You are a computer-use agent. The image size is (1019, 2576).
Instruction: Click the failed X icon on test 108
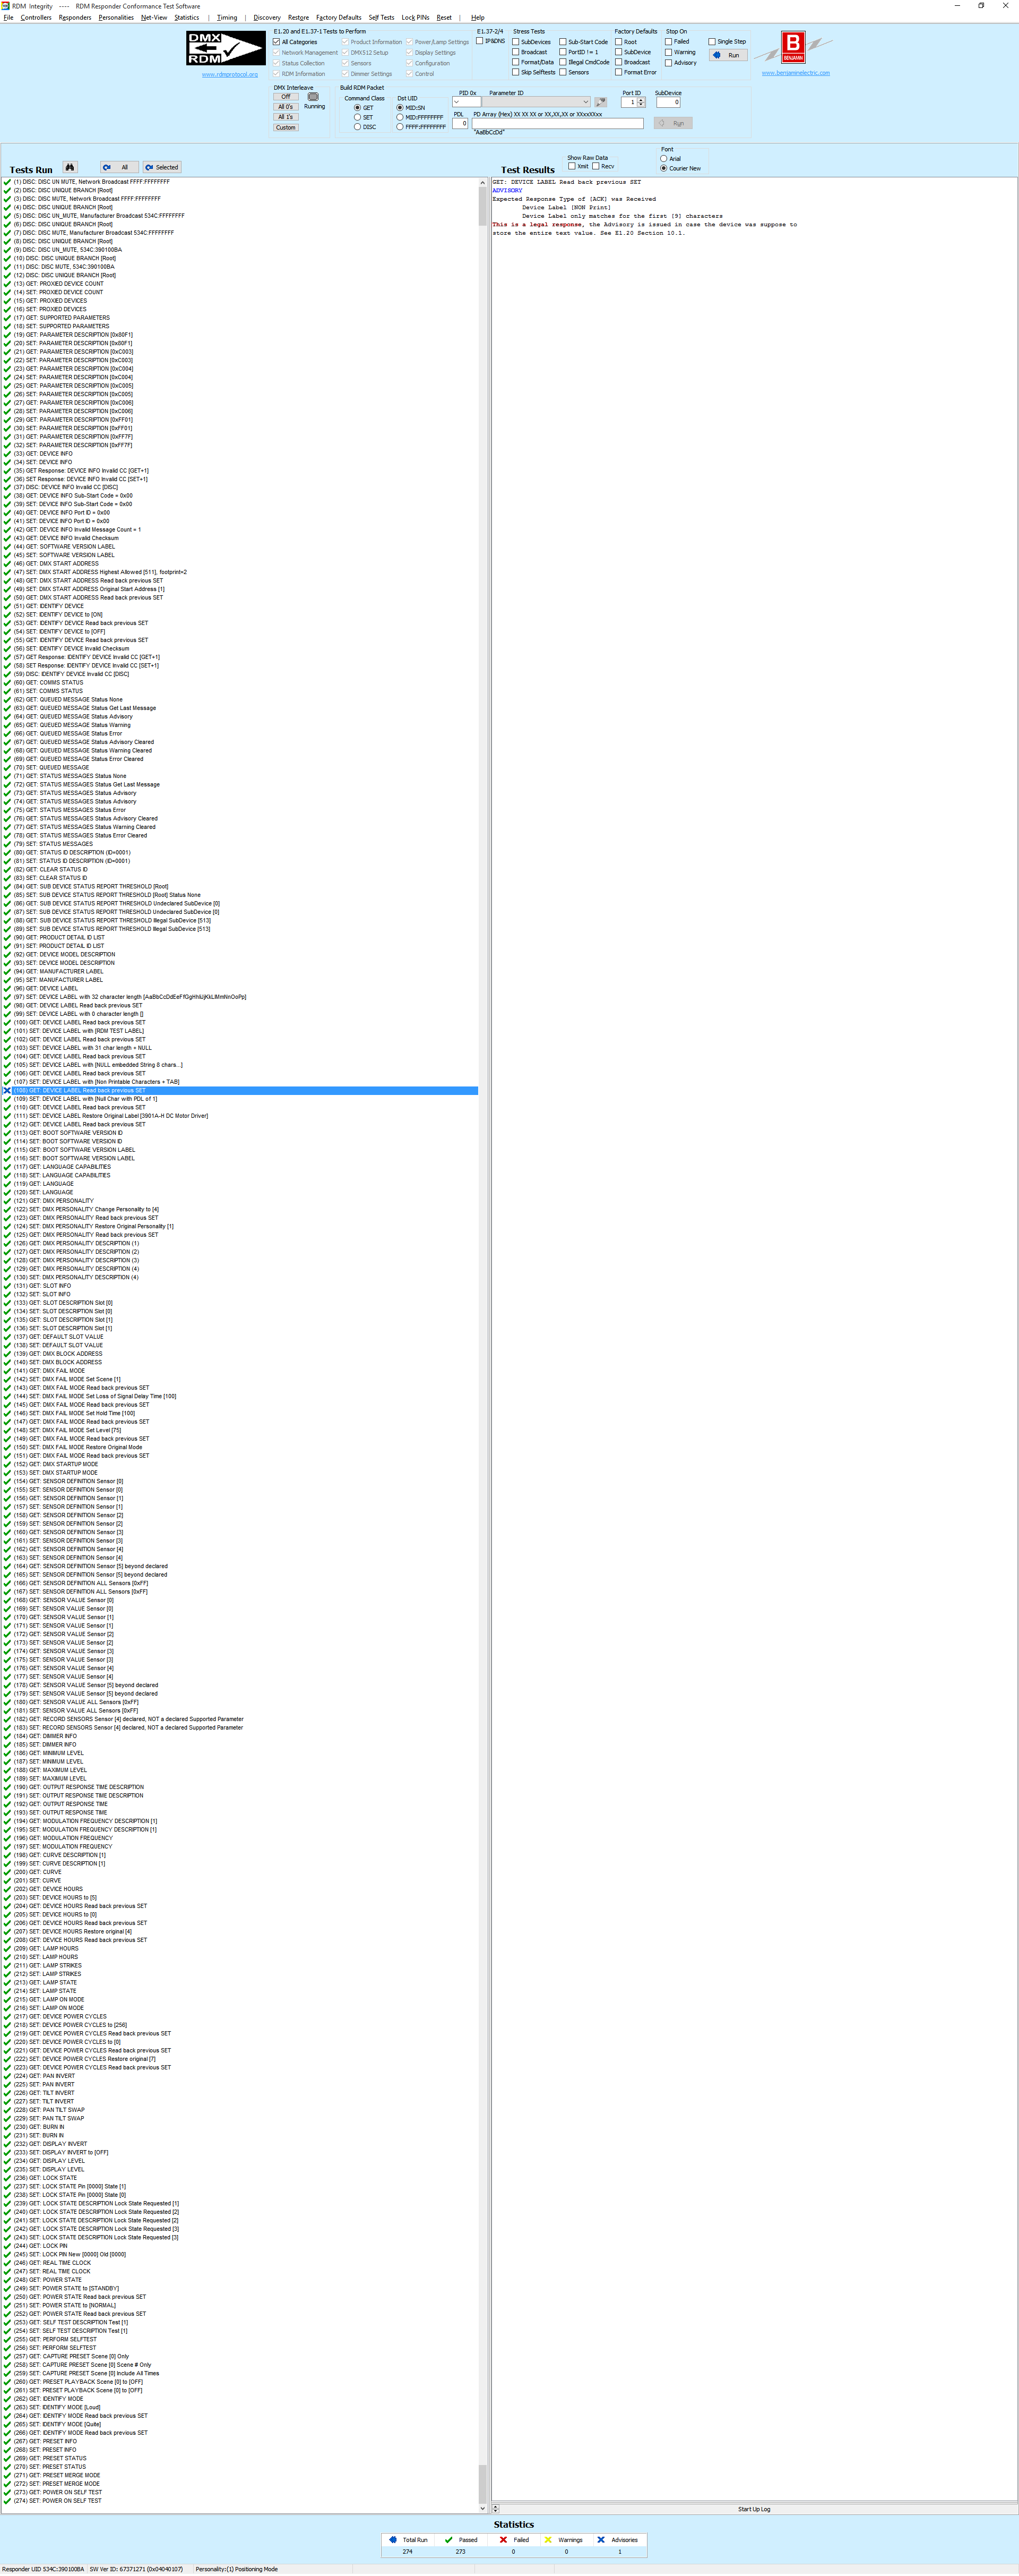[x=7, y=1090]
